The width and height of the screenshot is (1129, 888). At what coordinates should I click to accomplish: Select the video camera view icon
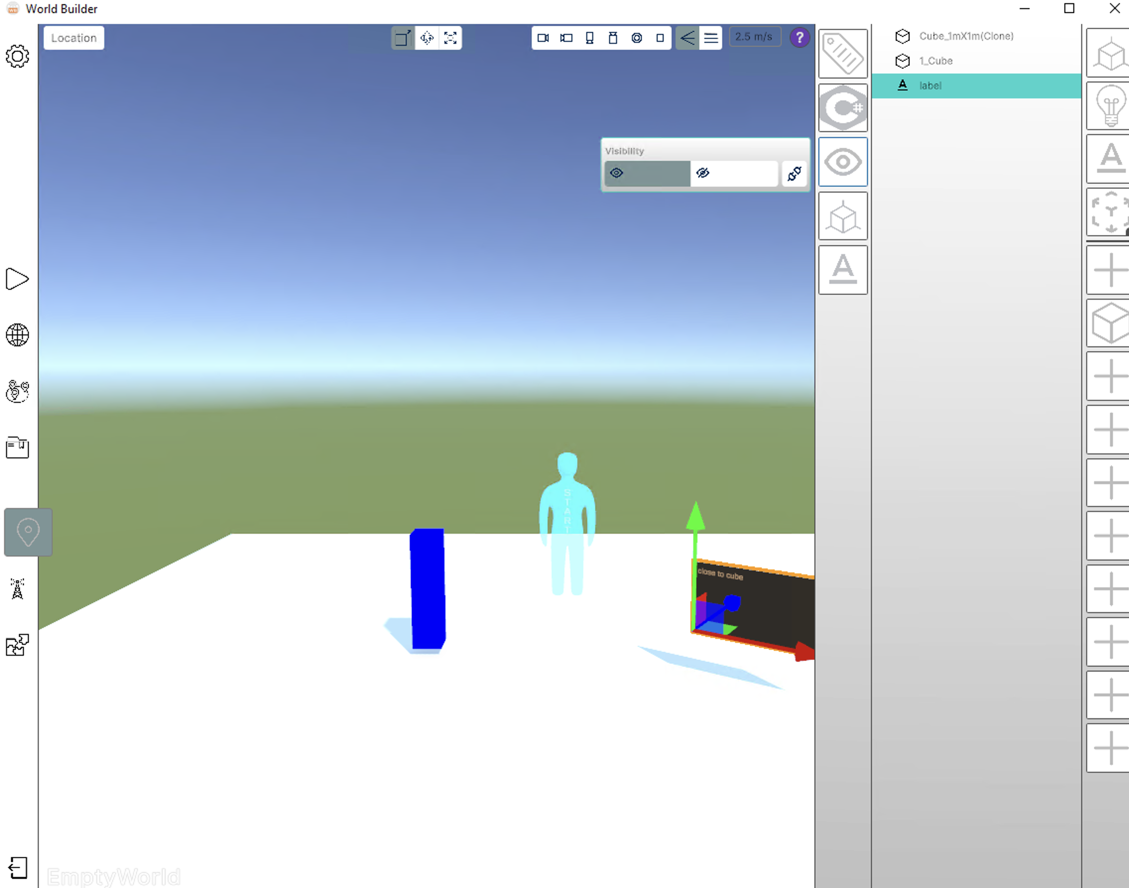[x=543, y=37]
